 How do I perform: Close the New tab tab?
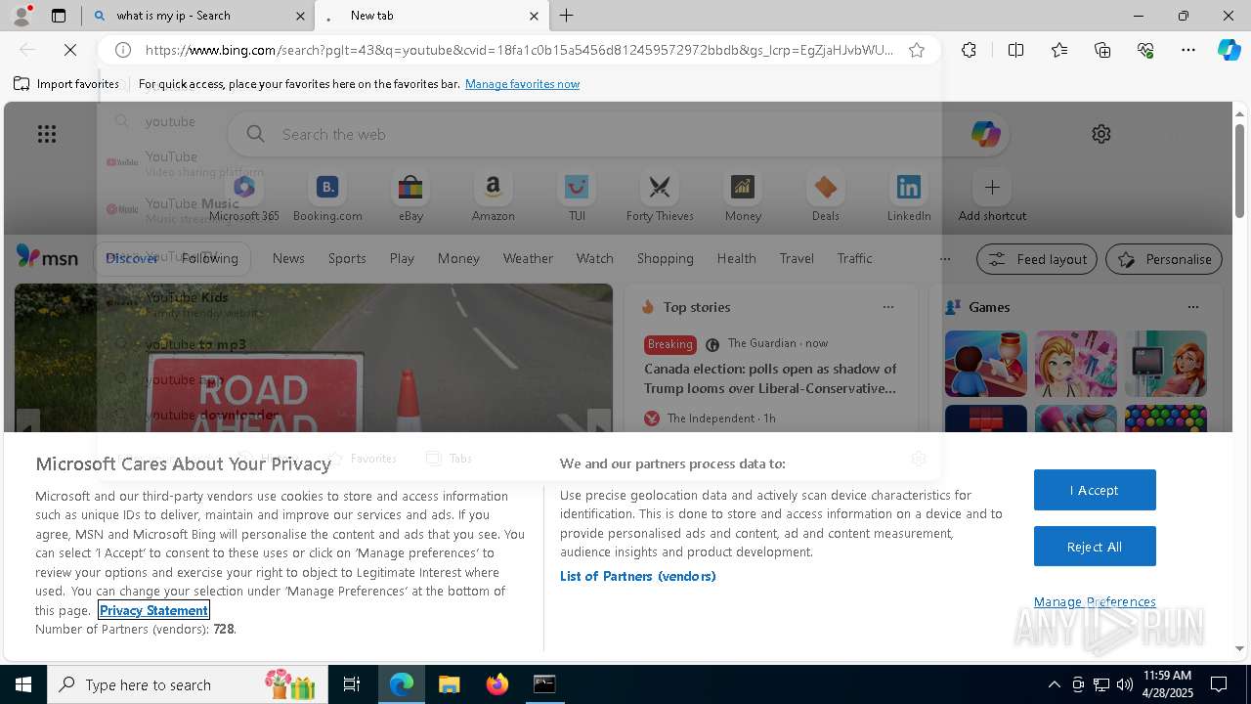[x=534, y=16]
